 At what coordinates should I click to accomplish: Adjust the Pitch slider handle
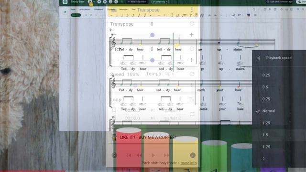click(152, 60)
